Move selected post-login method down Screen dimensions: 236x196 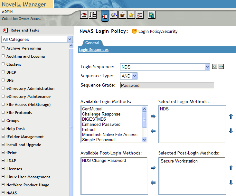231,182
